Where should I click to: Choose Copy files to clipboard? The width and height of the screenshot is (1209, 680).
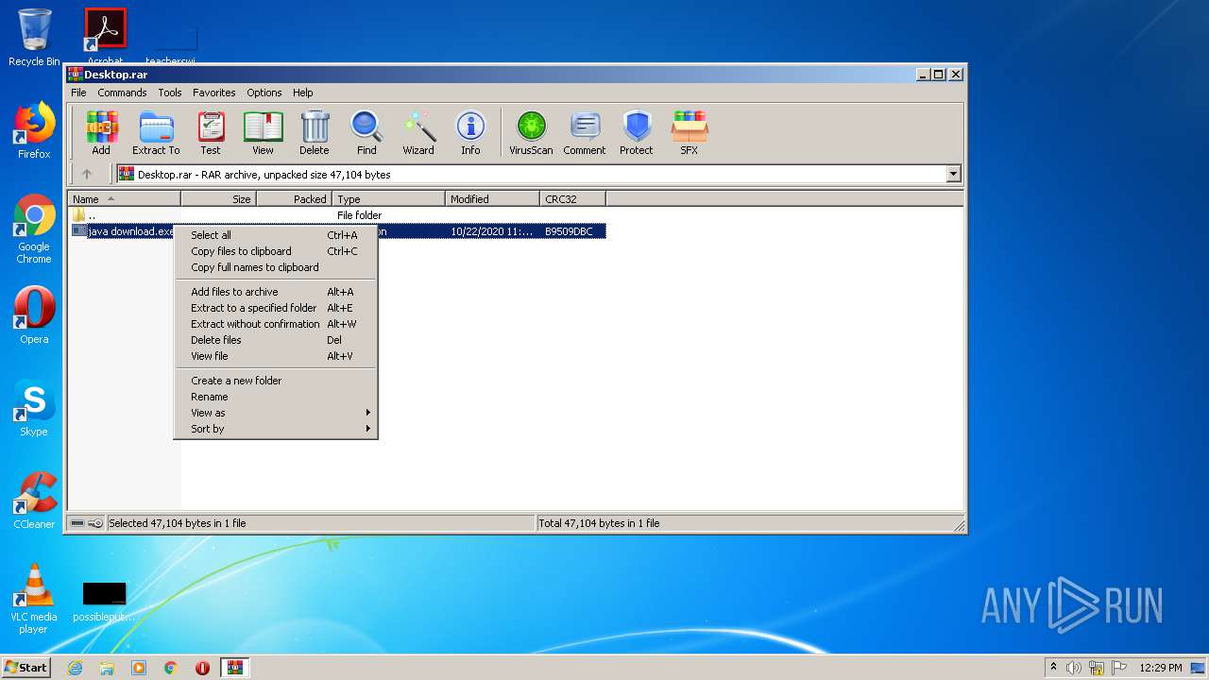[276, 251]
